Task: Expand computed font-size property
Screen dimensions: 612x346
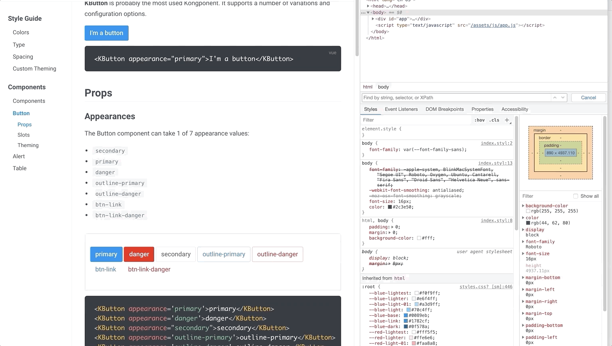Action: coord(523,254)
